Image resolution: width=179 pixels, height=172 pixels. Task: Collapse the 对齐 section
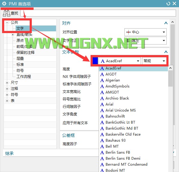coord(166,23)
